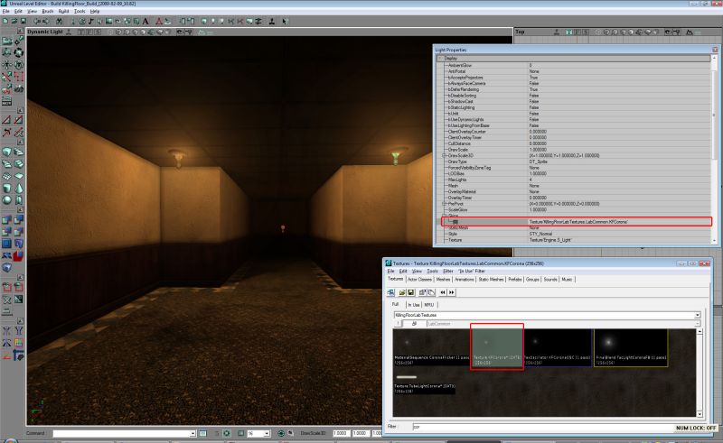Collapse the top section of left toolbox
Screen dimensions: 723x443
[20, 31]
